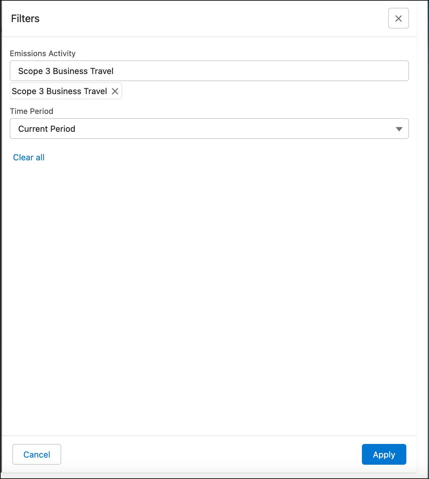The image size is (429, 479).
Task: Apply the selected filters
Action: pos(384,454)
